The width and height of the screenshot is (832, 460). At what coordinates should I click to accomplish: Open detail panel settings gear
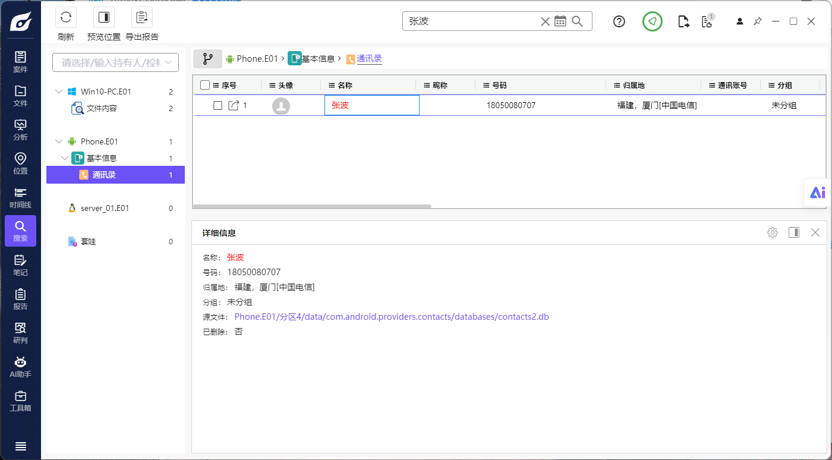(x=773, y=232)
